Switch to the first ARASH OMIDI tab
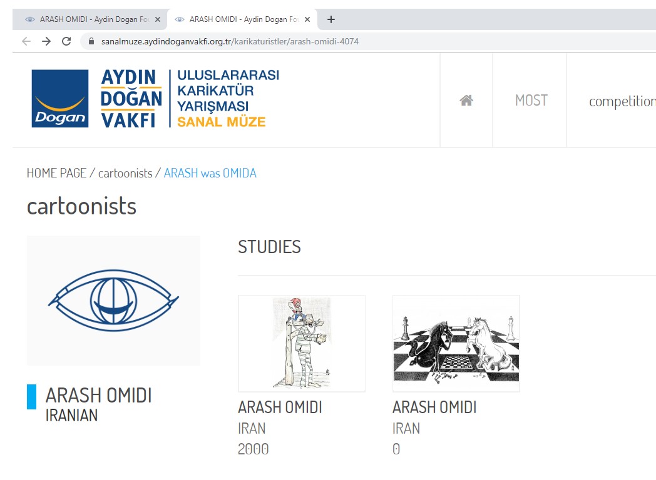Viewport: 656px width, 480px height. pyautogui.click(x=89, y=19)
